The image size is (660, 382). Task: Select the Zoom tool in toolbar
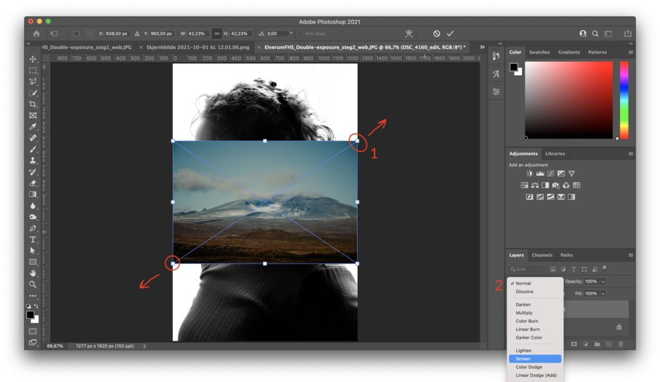pos(33,284)
